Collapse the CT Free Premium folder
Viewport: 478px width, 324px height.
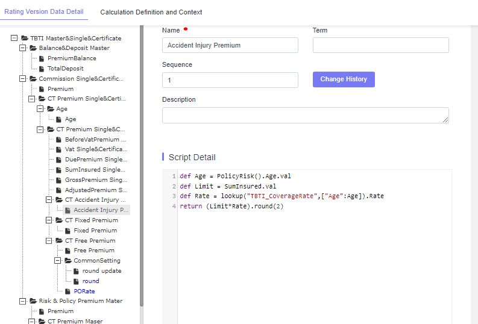[49, 240]
